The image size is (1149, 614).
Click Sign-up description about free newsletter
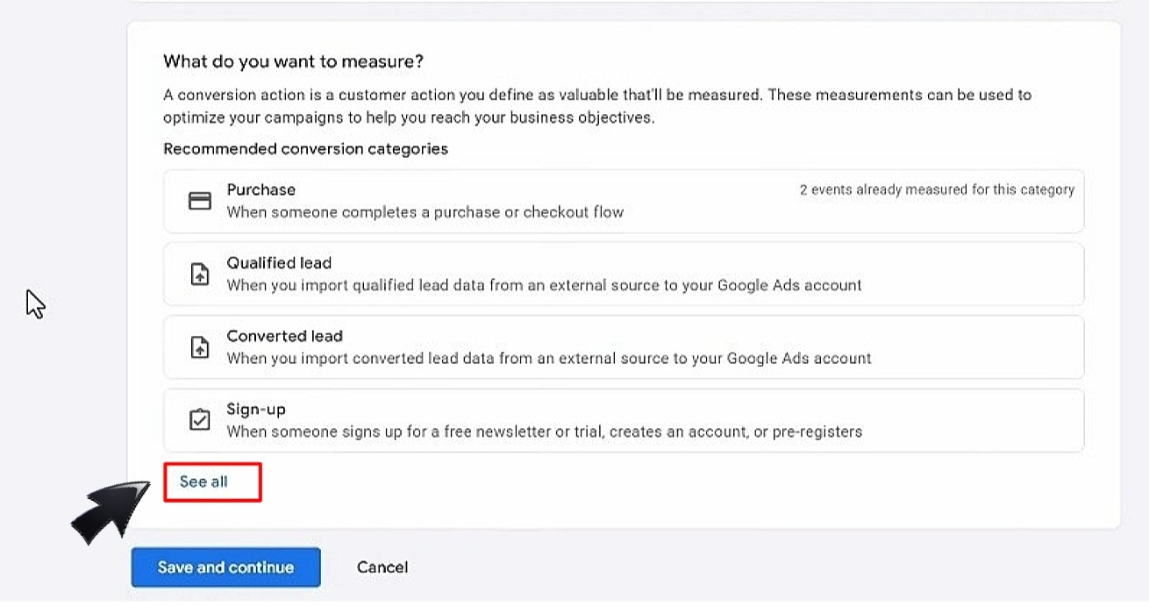pos(544,432)
